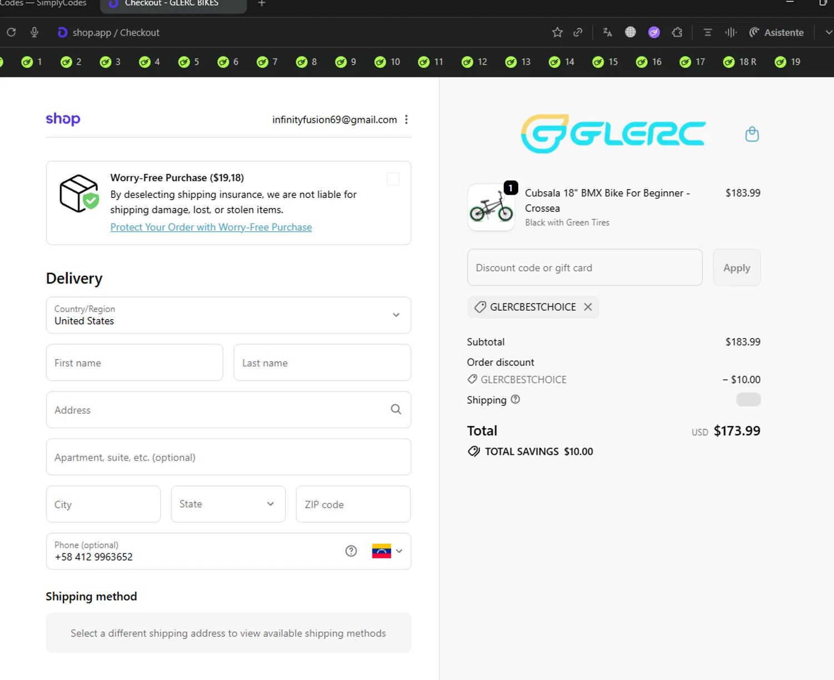Switch to the Checkout - GLERC BIKES tab
834x680 pixels.
(x=173, y=4)
